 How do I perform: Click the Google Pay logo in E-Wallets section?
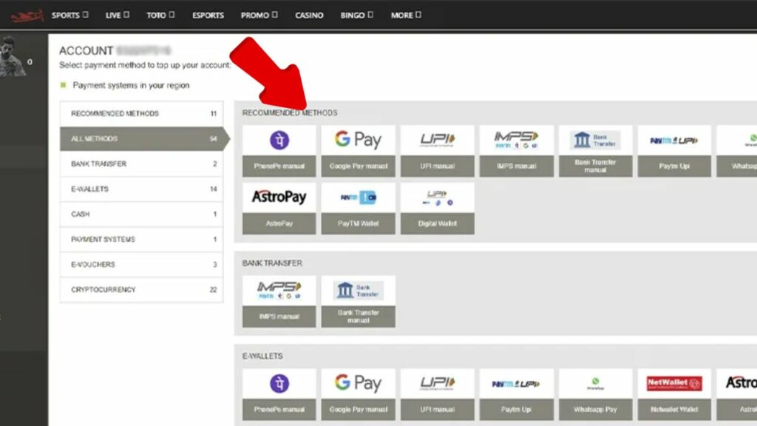click(x=358, y=383)
